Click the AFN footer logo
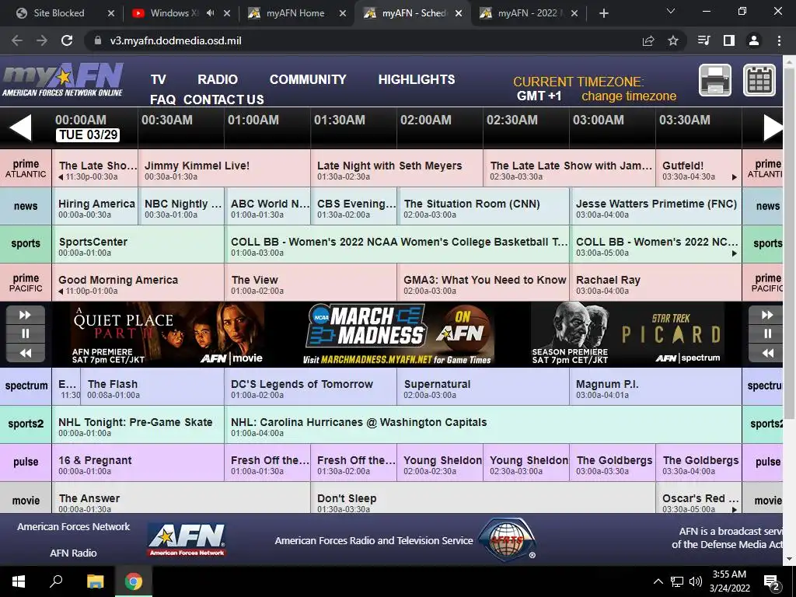The image size is (796, 597). click(187, 539)
